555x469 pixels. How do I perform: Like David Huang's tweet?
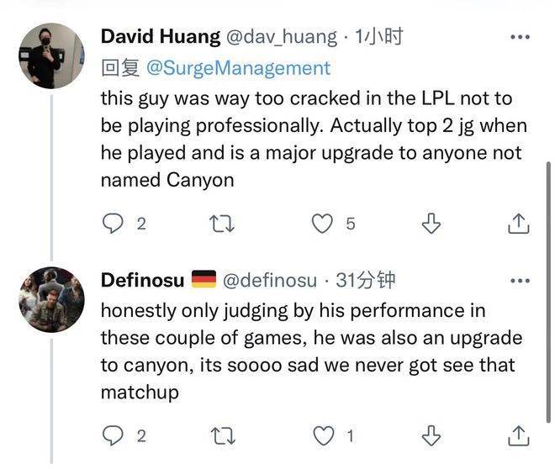pyautogui.click(x=322, y=224)
